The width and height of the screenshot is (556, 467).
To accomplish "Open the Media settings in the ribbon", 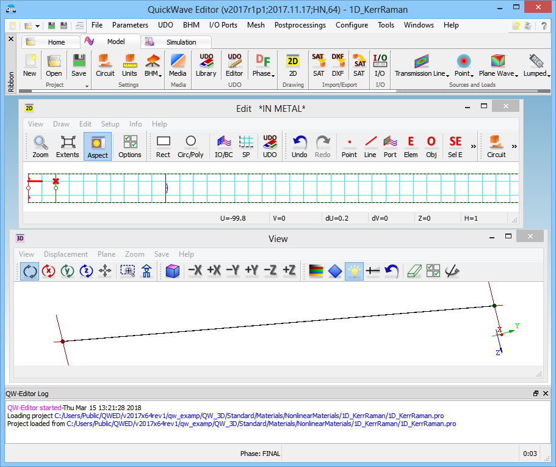I will tap(178, 65).
